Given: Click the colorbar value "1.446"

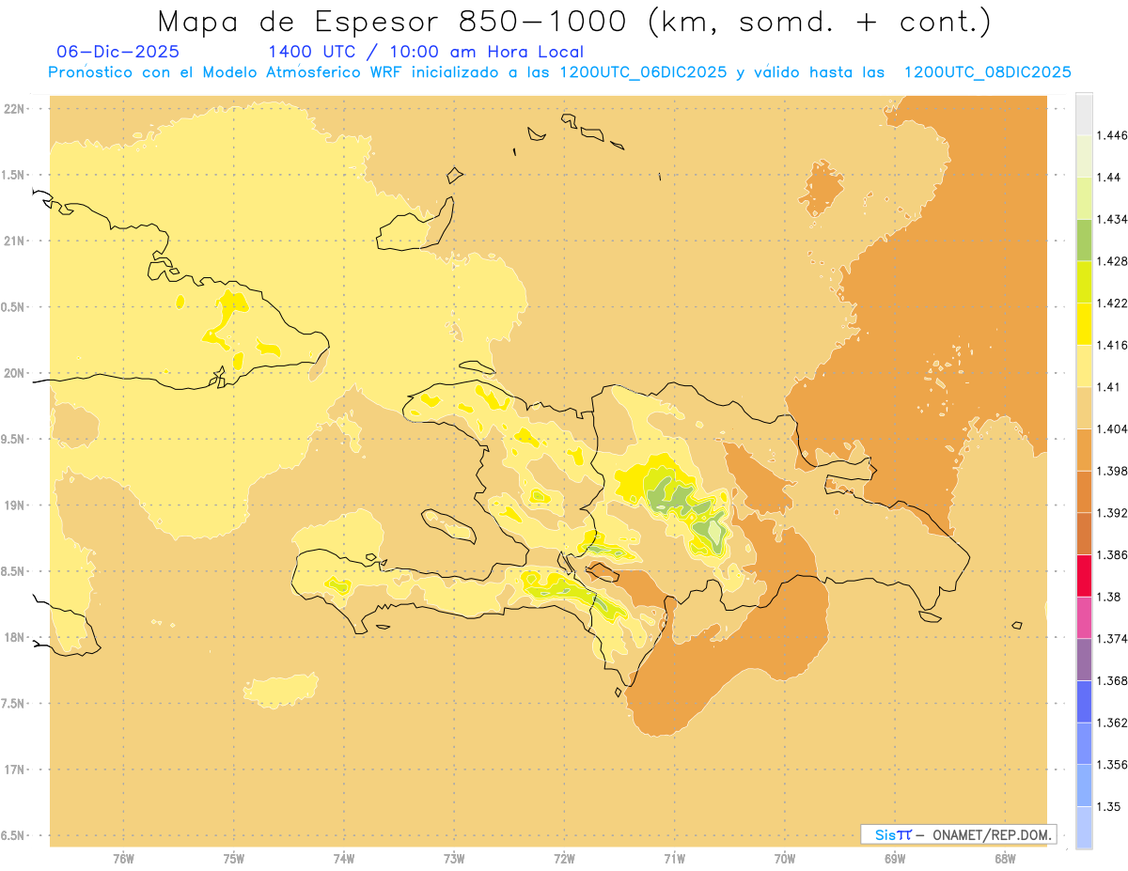Looking at the screenshot, I should (1111, 135).
